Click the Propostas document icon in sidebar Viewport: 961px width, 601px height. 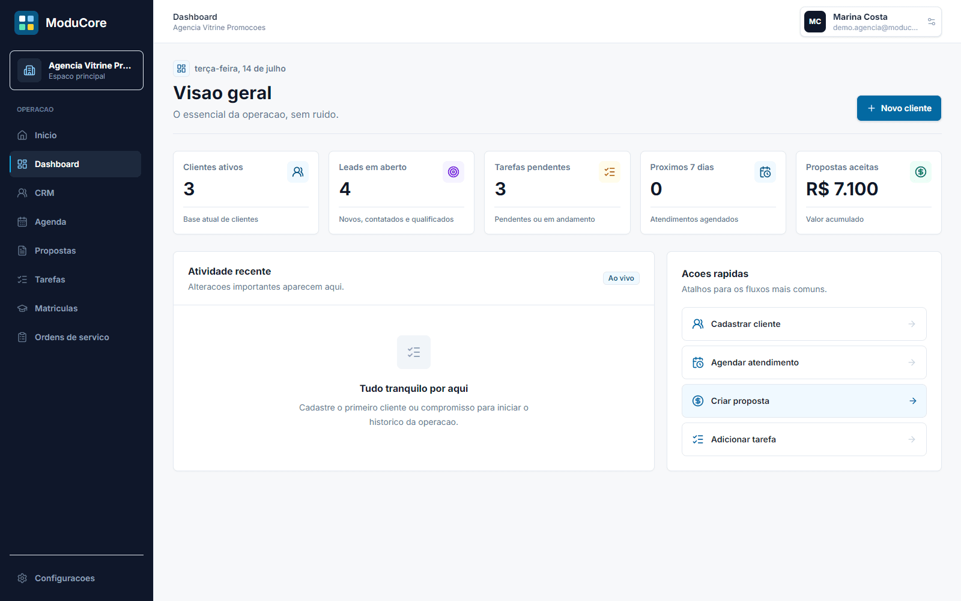pos(22,251)
